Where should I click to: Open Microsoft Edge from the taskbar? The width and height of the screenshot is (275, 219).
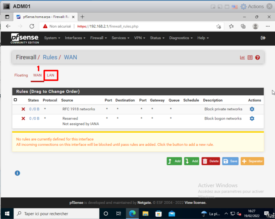pyautogui.click(x=132, y=213)
